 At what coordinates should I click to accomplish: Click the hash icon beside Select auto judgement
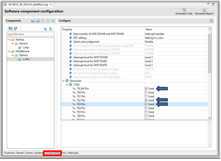coord(70,42)
